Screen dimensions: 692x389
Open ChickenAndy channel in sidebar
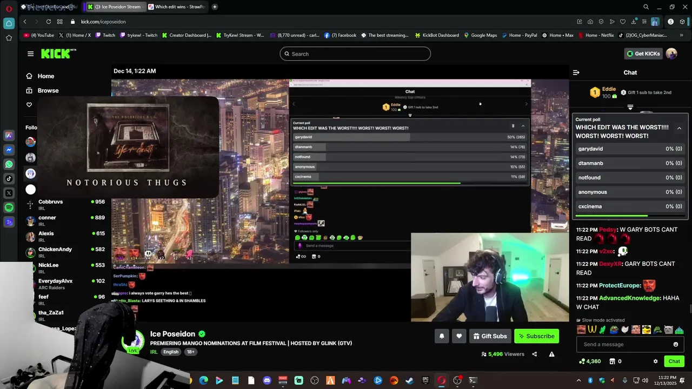click(65, 252)
